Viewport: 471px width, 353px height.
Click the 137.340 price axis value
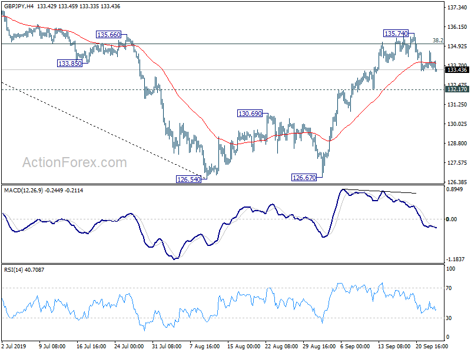(x=457, y=8)
